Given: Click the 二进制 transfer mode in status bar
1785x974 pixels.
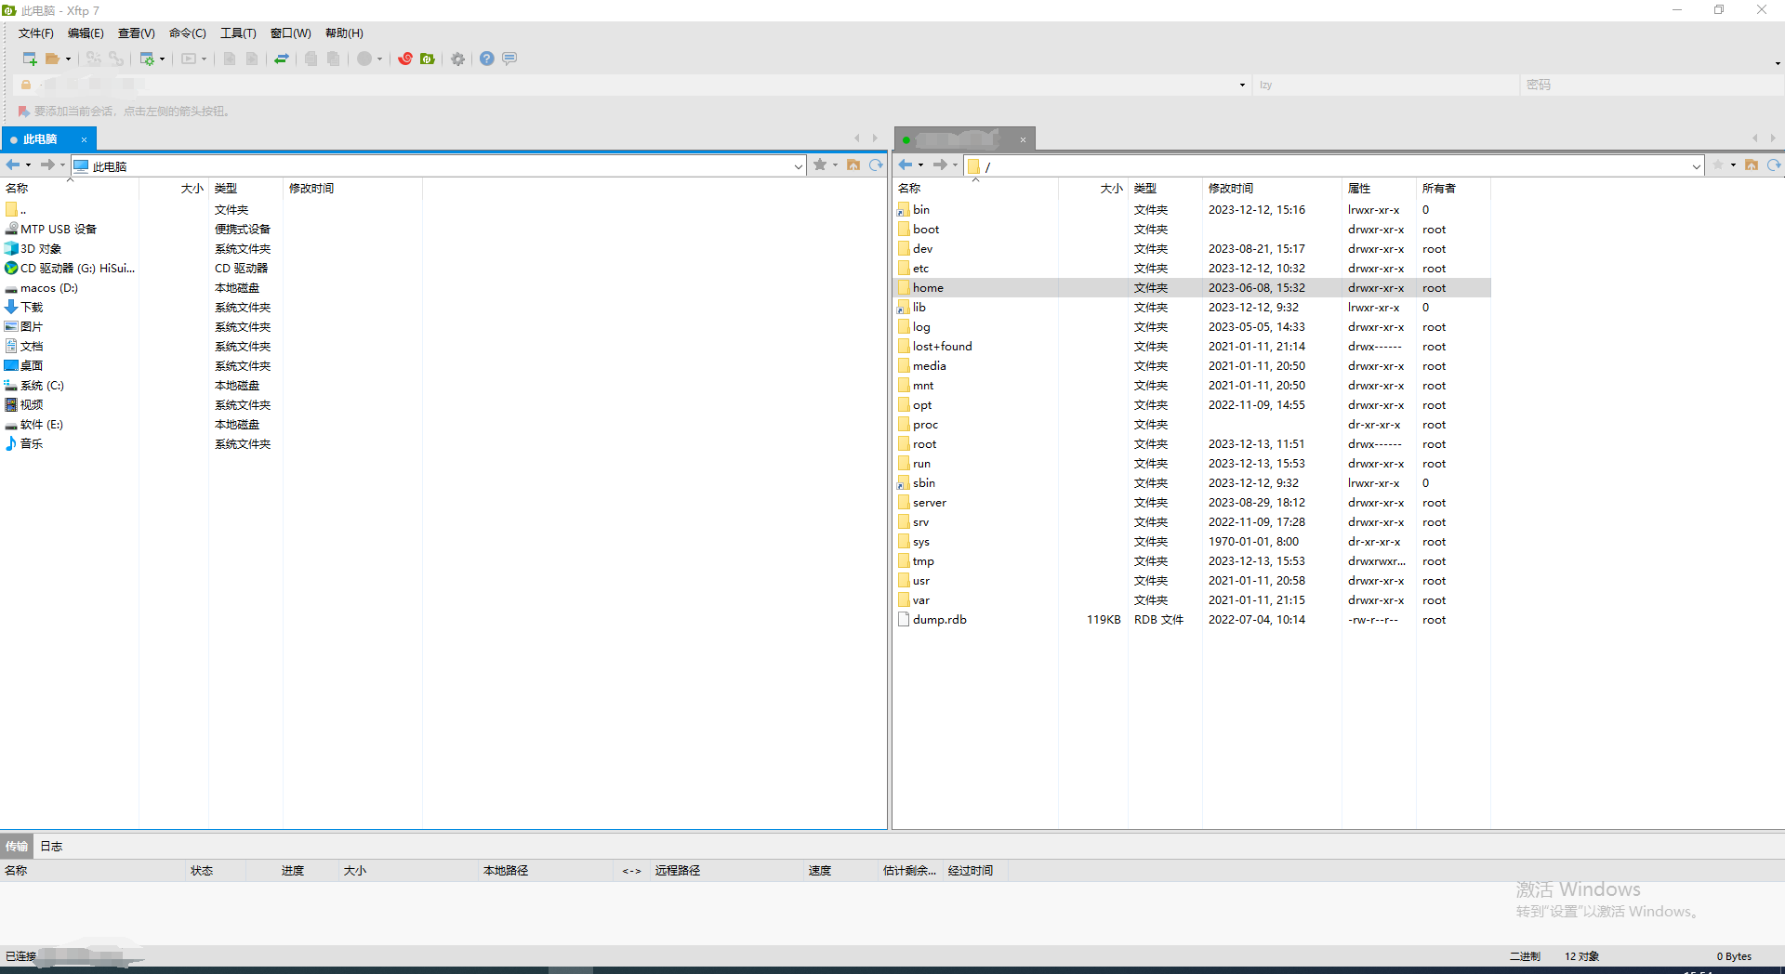Looking at the screenshot, I should pos(1525,956).
